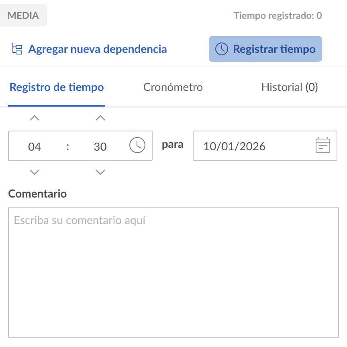Click the hours field showing 04

(x=35, y=147)
